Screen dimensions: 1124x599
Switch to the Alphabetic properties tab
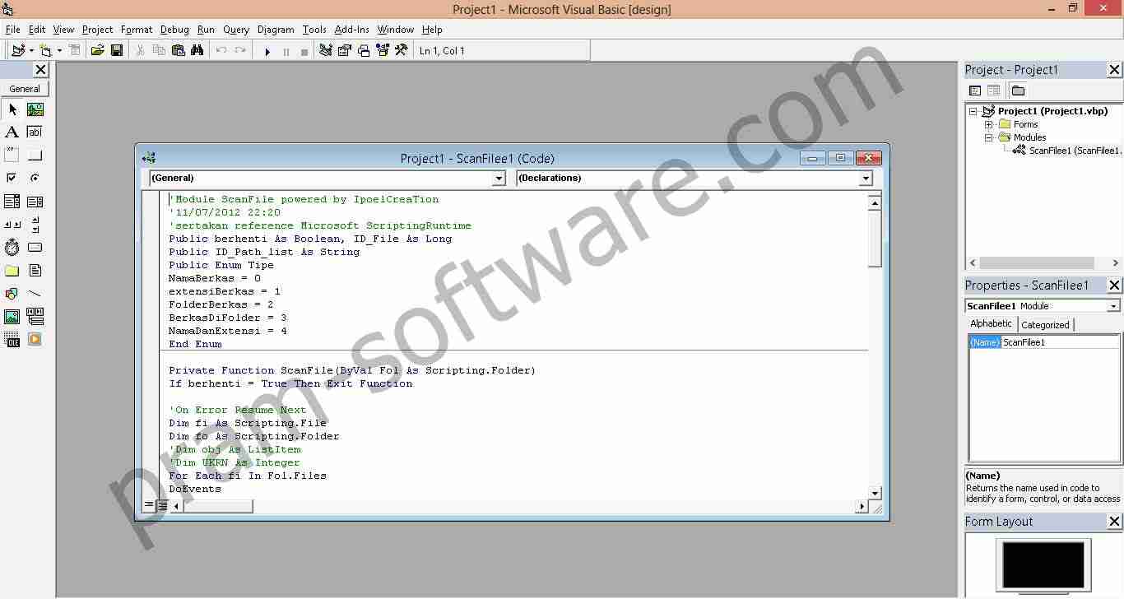[x=991, y=324]
